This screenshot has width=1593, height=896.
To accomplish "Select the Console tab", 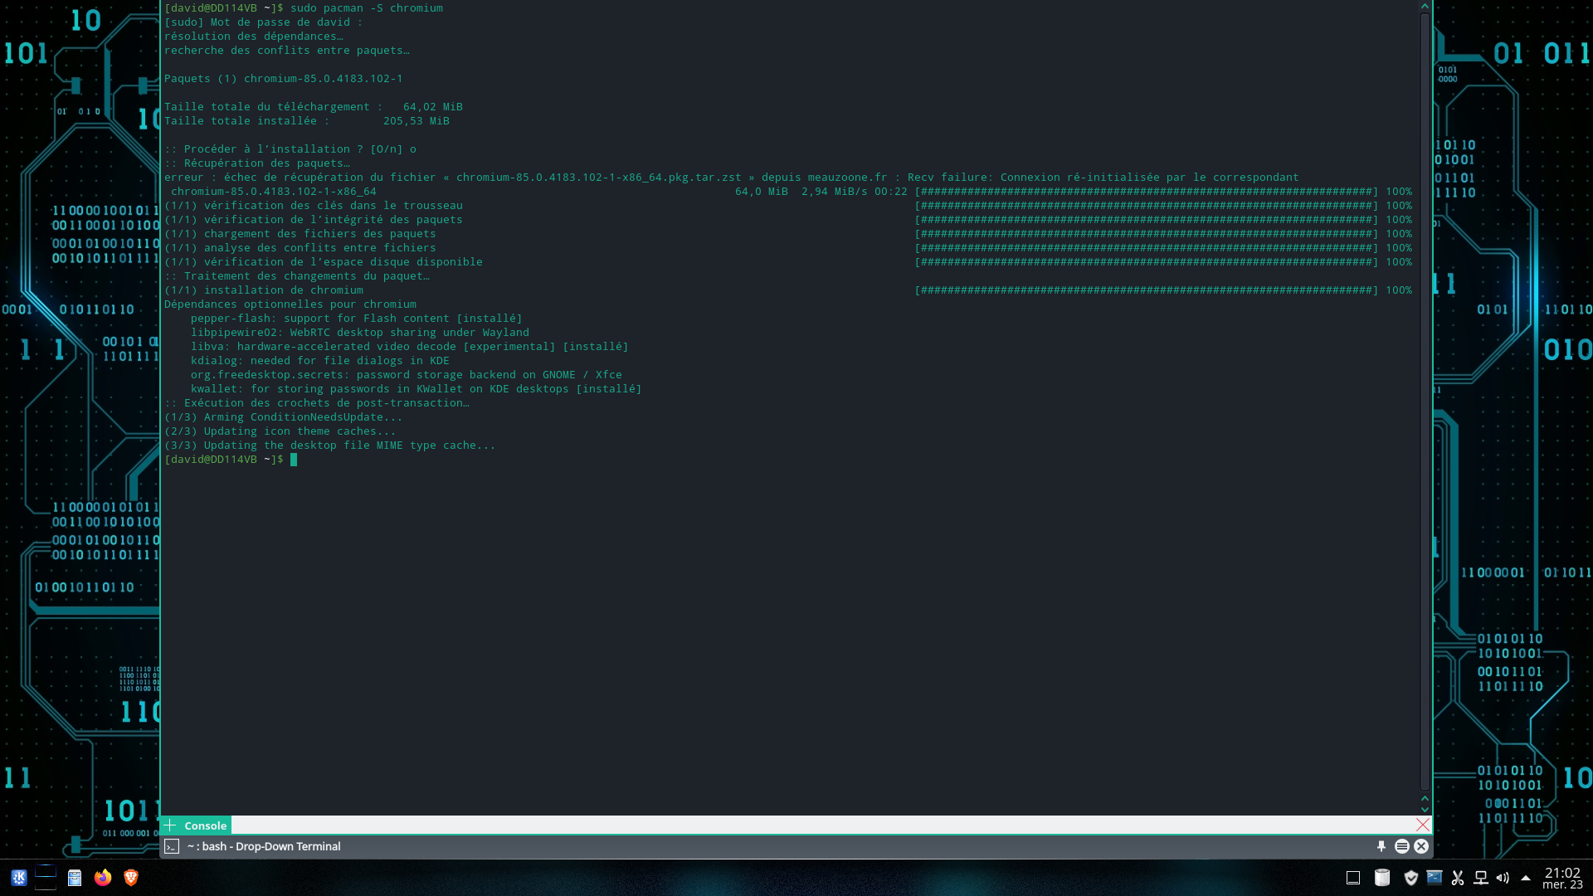I will 205,825.
